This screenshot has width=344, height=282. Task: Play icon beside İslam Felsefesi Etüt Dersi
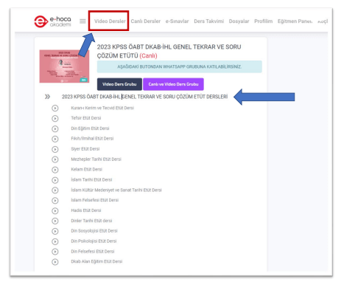pos(55,200)
